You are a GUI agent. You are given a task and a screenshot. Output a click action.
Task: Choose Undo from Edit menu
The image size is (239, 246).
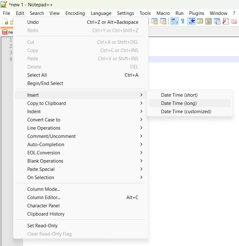81,22
